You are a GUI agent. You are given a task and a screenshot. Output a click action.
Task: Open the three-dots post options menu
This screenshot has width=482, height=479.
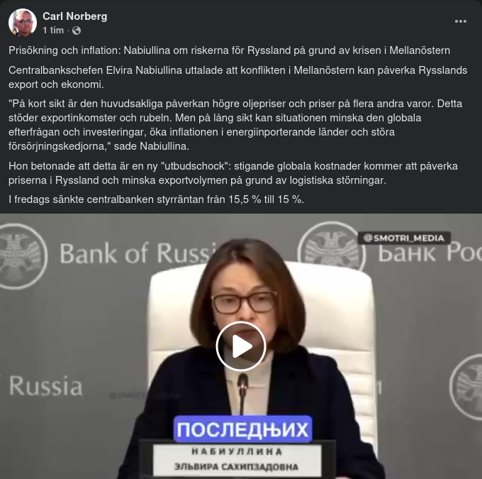[461, 21]
